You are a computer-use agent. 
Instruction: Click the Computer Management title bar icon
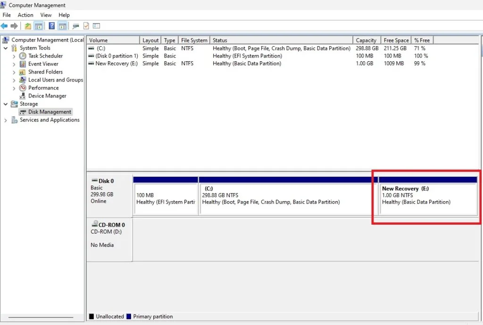(x=3, y=4)
